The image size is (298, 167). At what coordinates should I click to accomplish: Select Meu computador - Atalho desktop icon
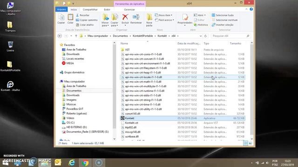(x=10, y=8)
